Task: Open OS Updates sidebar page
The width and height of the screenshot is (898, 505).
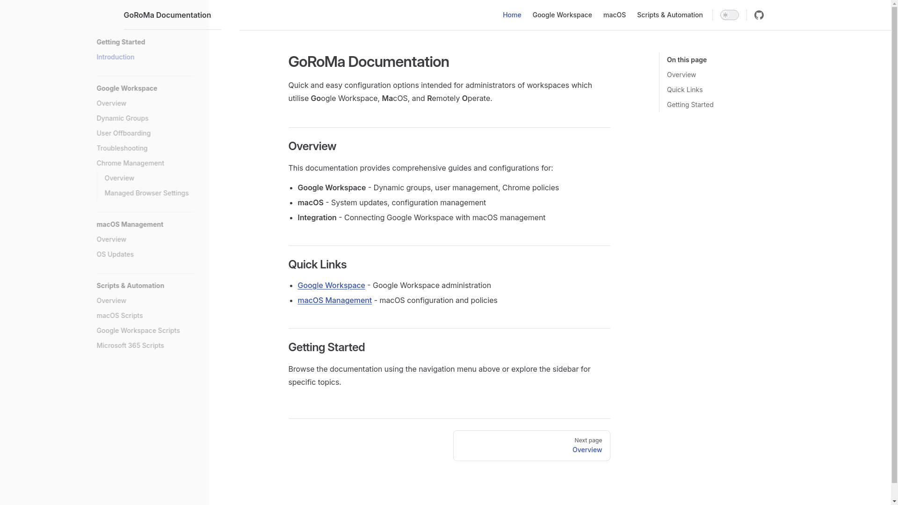Action: (x=115, y=254)
